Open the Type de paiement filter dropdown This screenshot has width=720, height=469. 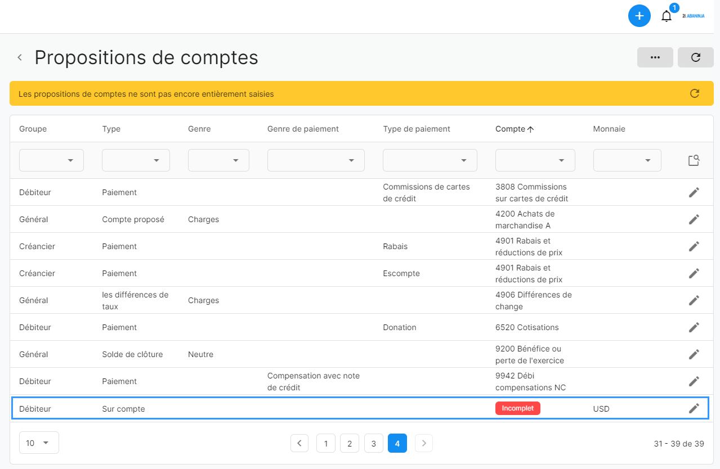tap(430, 160)
